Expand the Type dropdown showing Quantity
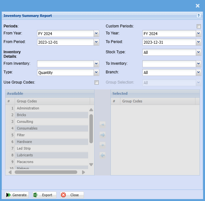This screenshot has width=205, height=201. tap(96, 72)
